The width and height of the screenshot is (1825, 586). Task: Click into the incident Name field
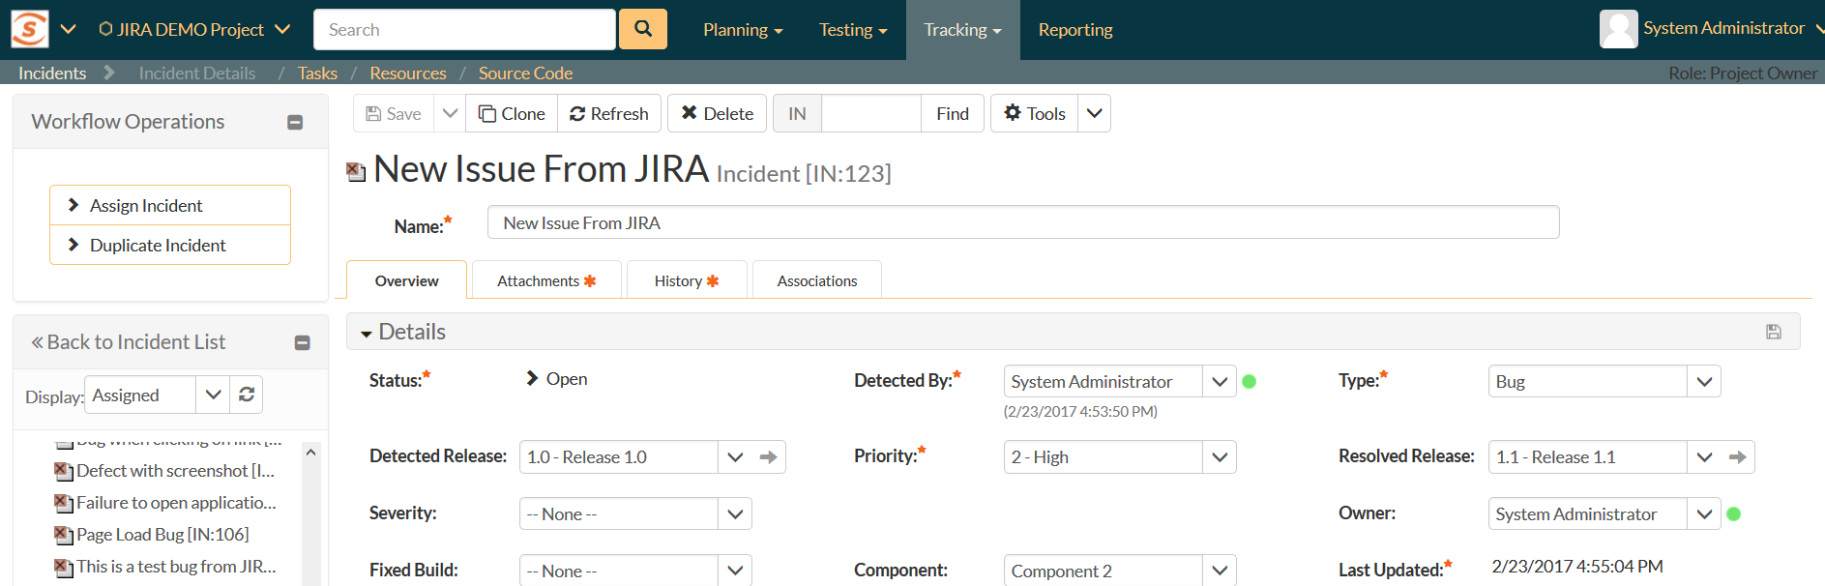click(x=1022, y=222)
